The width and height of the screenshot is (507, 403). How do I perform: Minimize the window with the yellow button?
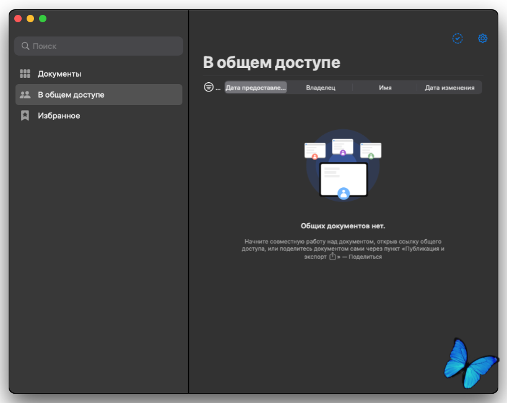click(30, 19)
